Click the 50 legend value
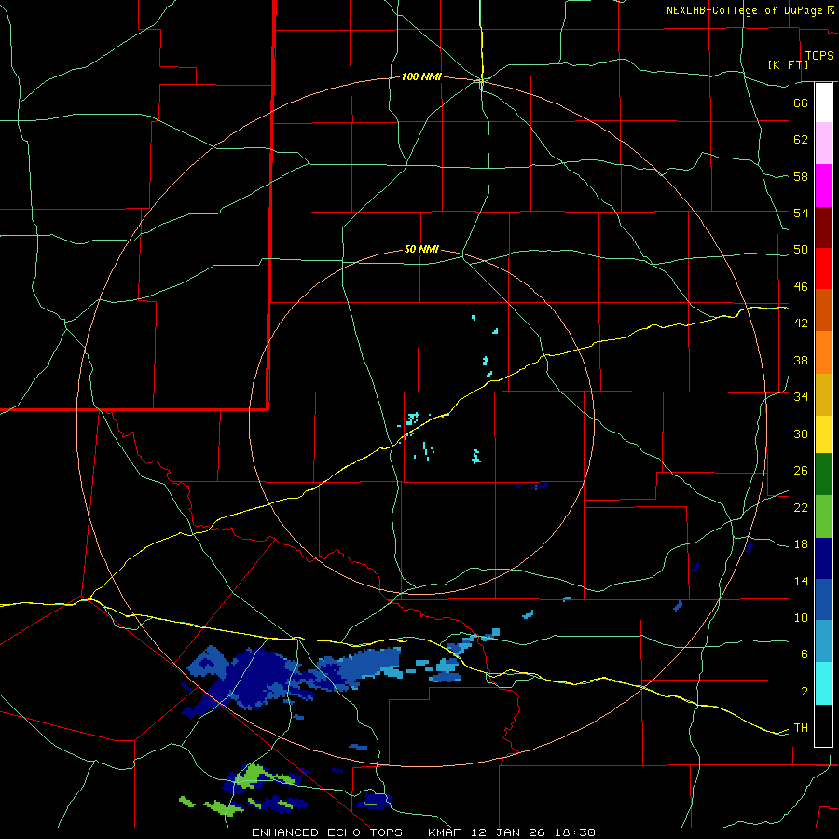 pyautogui.click(x=801, y=250)
